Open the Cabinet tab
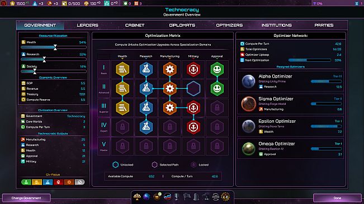 [x=135, y=25]
